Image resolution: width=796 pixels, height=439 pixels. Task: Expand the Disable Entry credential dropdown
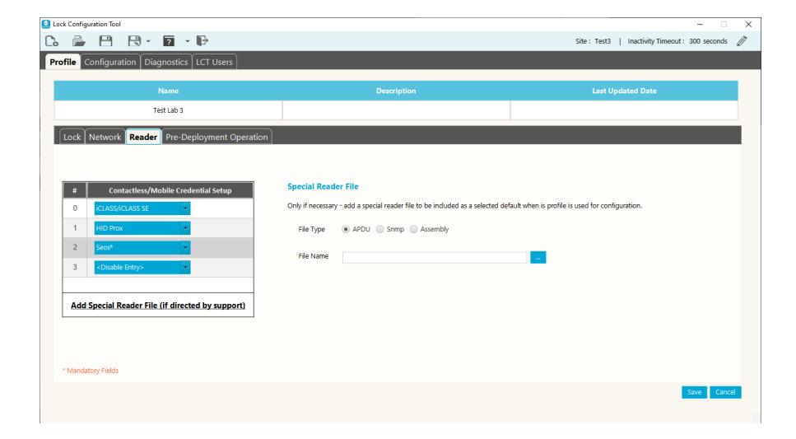(185, 267)
